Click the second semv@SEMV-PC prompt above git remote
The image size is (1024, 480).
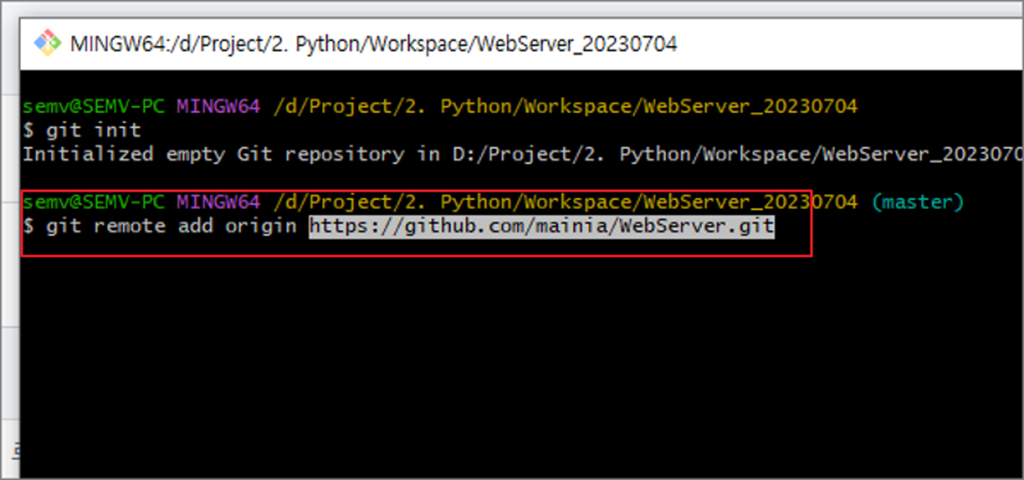pyautogui.click(x=94, y=202)
